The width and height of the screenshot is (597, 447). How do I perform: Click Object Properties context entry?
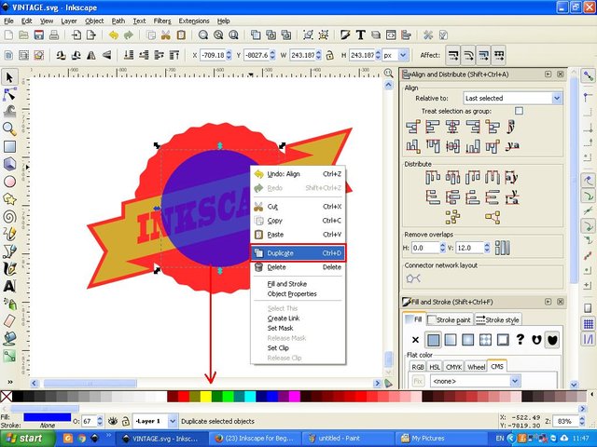point(292,294)
